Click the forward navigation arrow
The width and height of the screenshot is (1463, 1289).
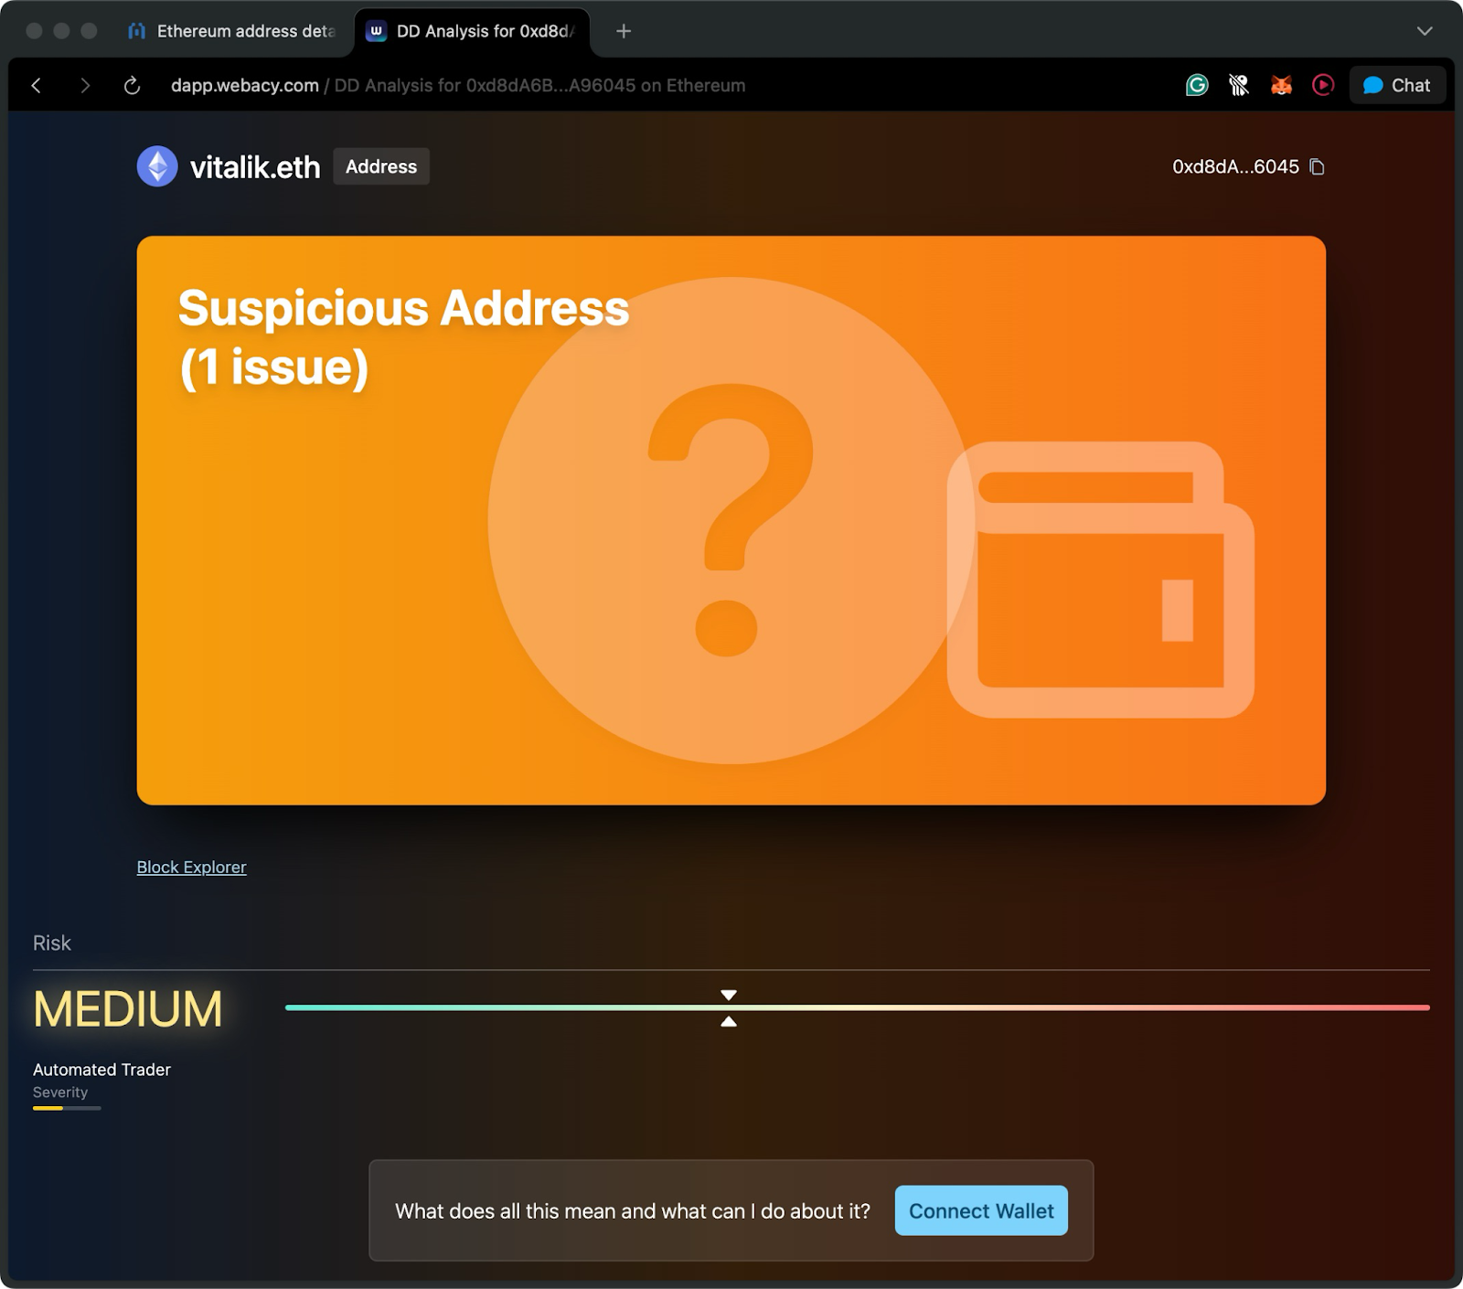84,85
